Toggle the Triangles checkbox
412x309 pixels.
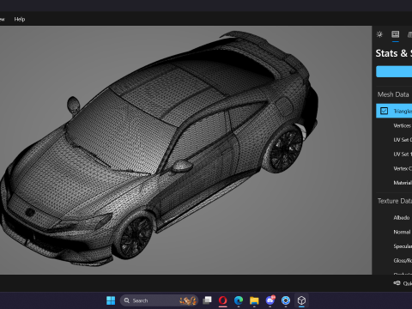(384, 111)
